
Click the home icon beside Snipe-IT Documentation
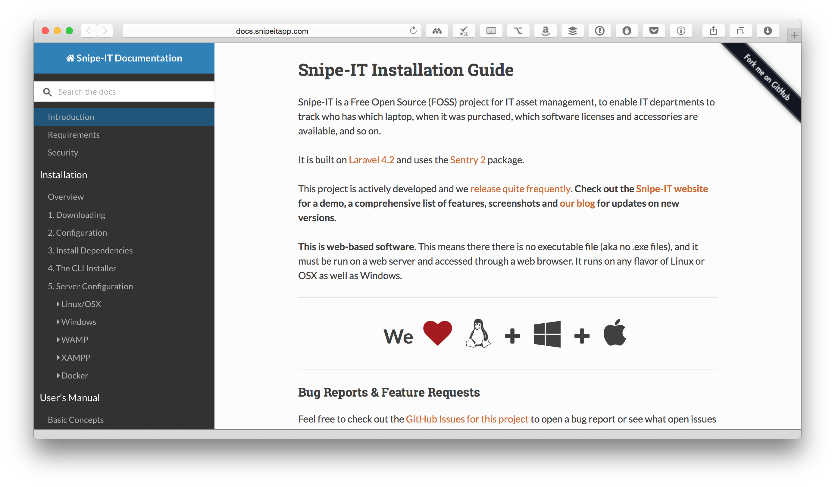pos(70,58)
